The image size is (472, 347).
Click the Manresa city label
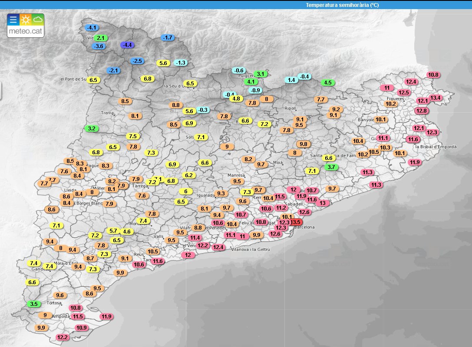236,175
